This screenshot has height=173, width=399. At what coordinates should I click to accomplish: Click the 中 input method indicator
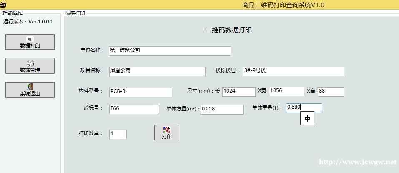pyautogui.click(x=307, y=119)
